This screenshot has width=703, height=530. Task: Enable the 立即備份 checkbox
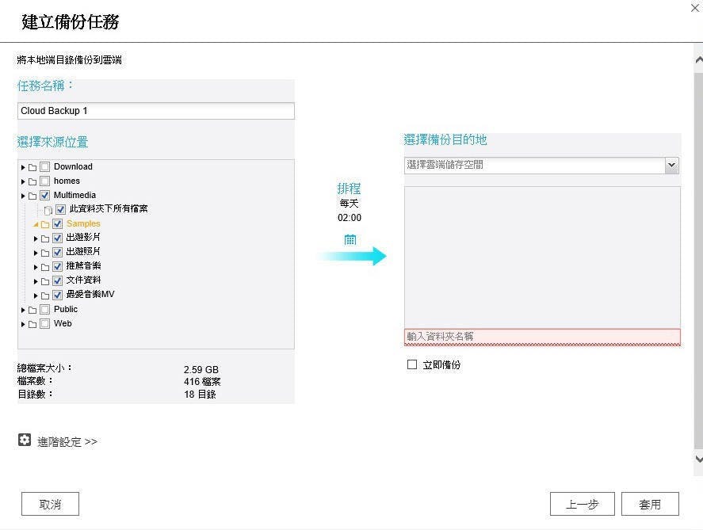[x=412, y=364]
